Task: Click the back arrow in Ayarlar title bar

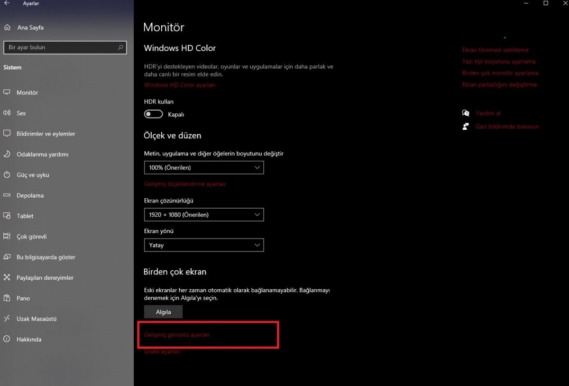Action: pyautogui.click(x=7, y=3)
